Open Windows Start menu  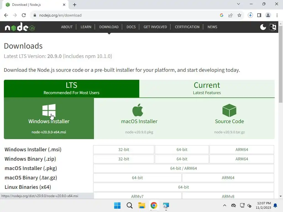pos(117,205)
